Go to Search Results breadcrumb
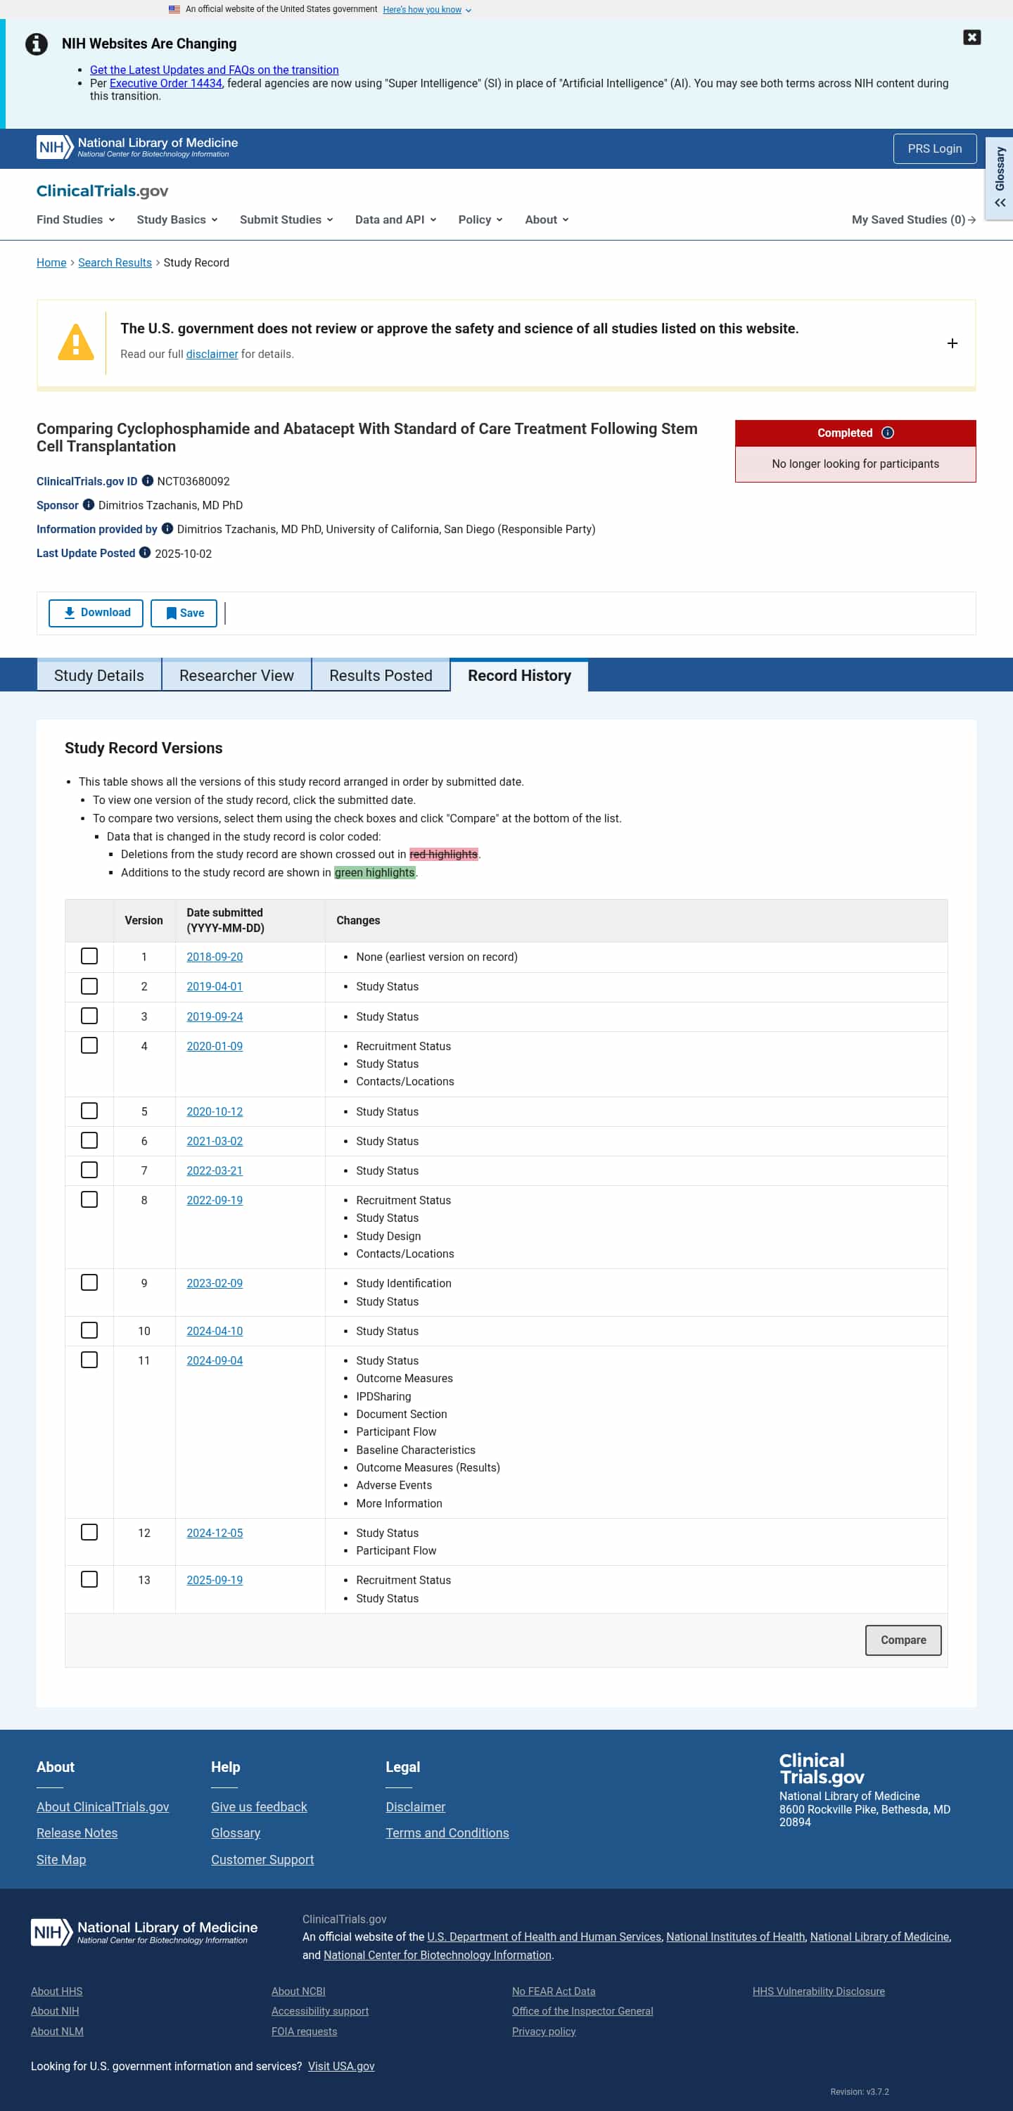 tap(115, 262)
